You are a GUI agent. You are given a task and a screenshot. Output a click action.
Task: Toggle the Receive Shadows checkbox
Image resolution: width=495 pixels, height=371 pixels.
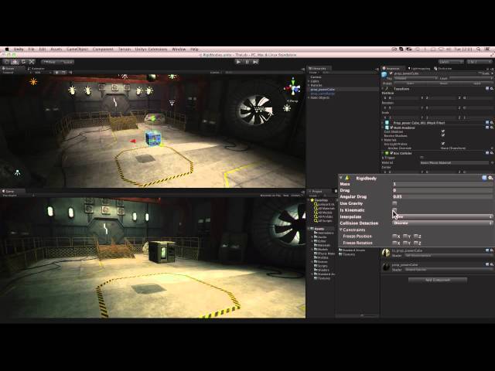point(443,135)
